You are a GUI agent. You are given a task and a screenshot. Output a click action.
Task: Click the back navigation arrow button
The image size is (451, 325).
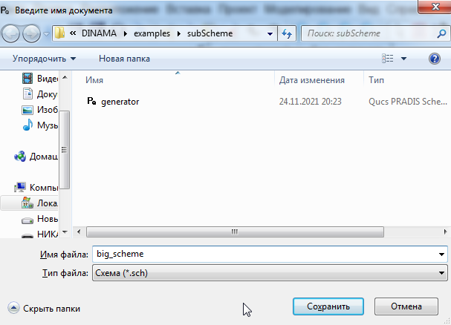tap(13, 33)
